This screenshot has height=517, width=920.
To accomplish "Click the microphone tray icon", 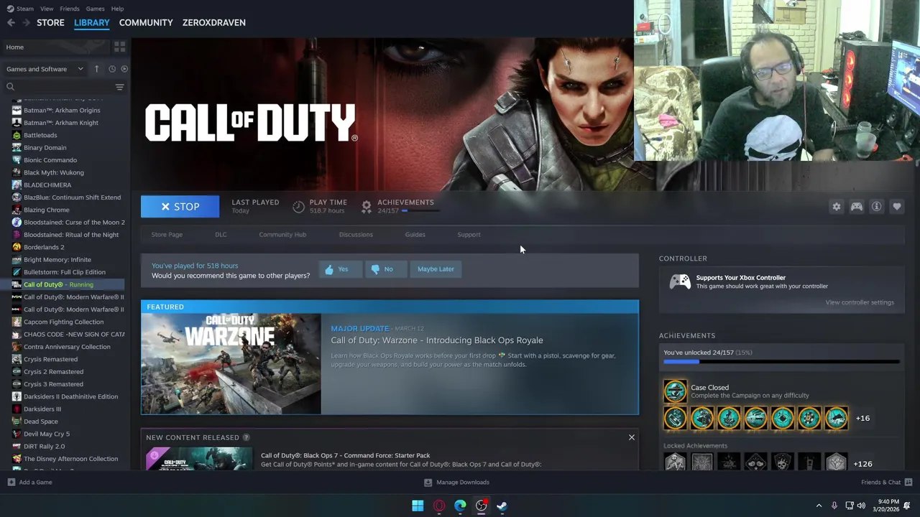I will 834,506.
